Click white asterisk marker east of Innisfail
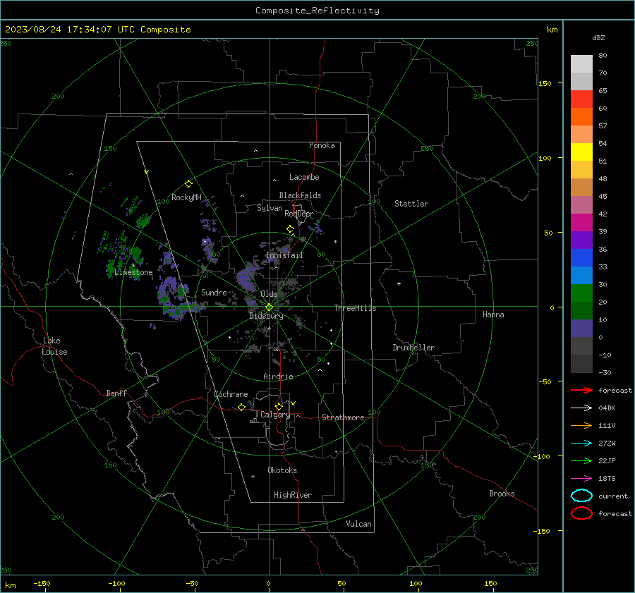 335,242
